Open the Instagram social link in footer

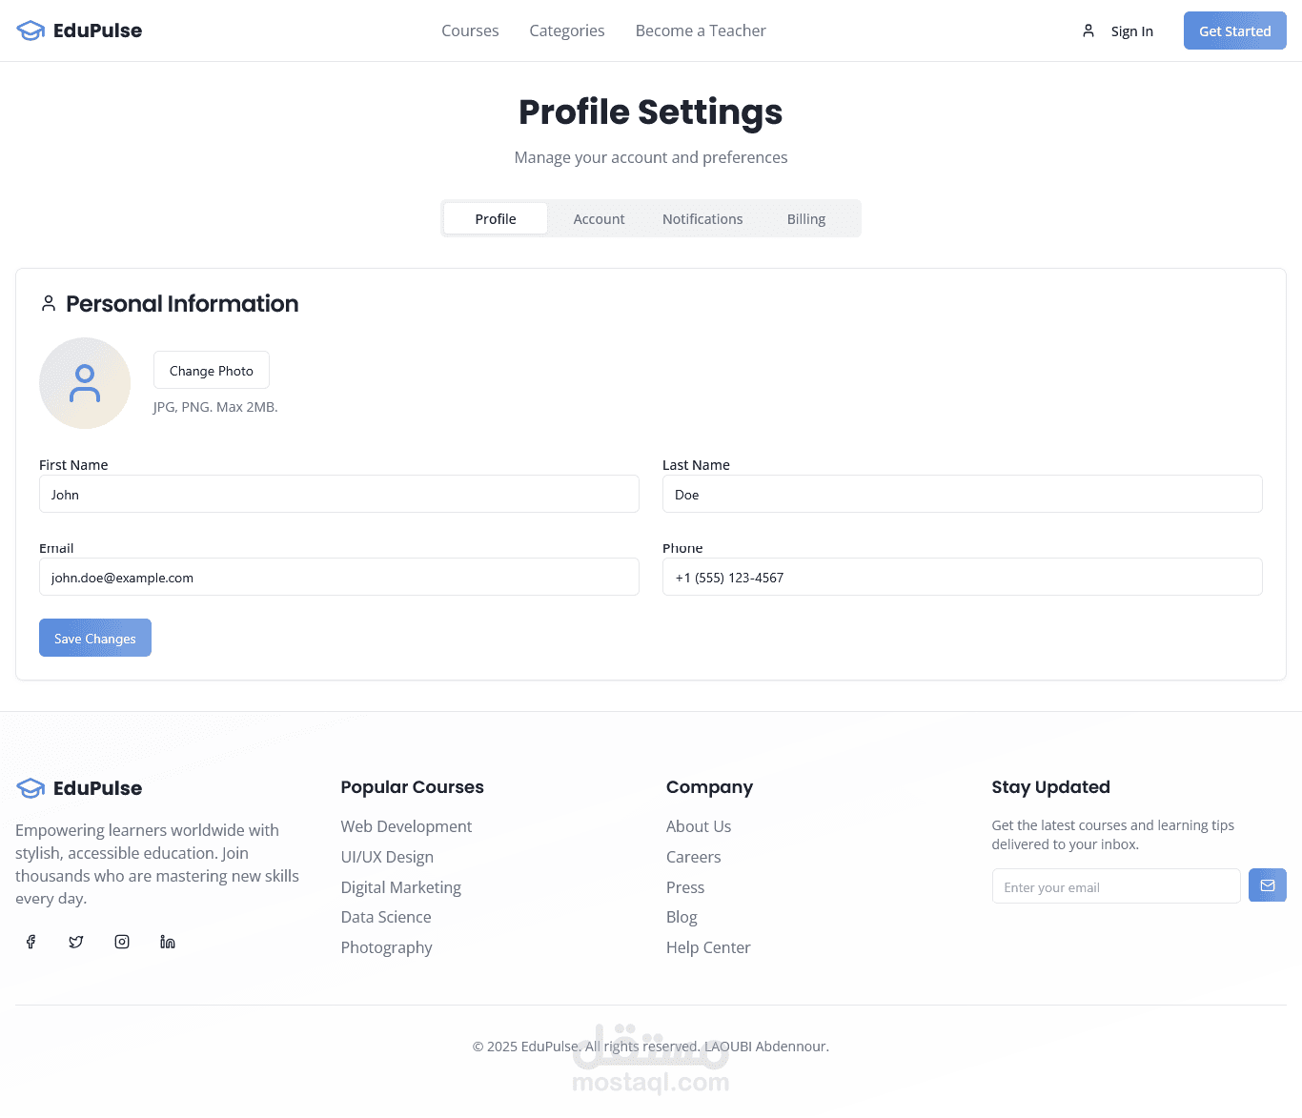click(122, 942)
